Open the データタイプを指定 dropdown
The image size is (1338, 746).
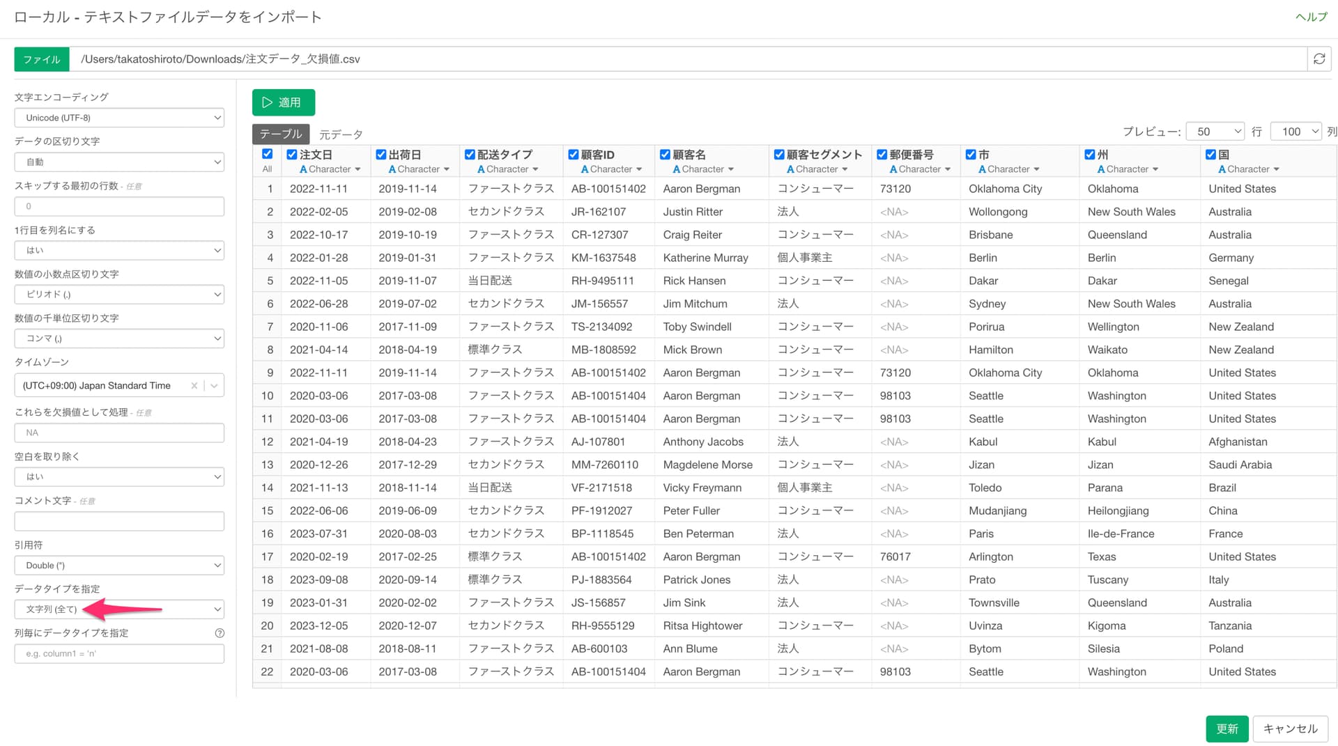pos(119,609)
